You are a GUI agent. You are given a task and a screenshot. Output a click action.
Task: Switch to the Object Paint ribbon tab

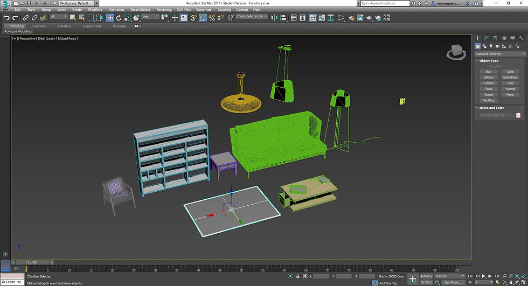(x=92, y=26)
